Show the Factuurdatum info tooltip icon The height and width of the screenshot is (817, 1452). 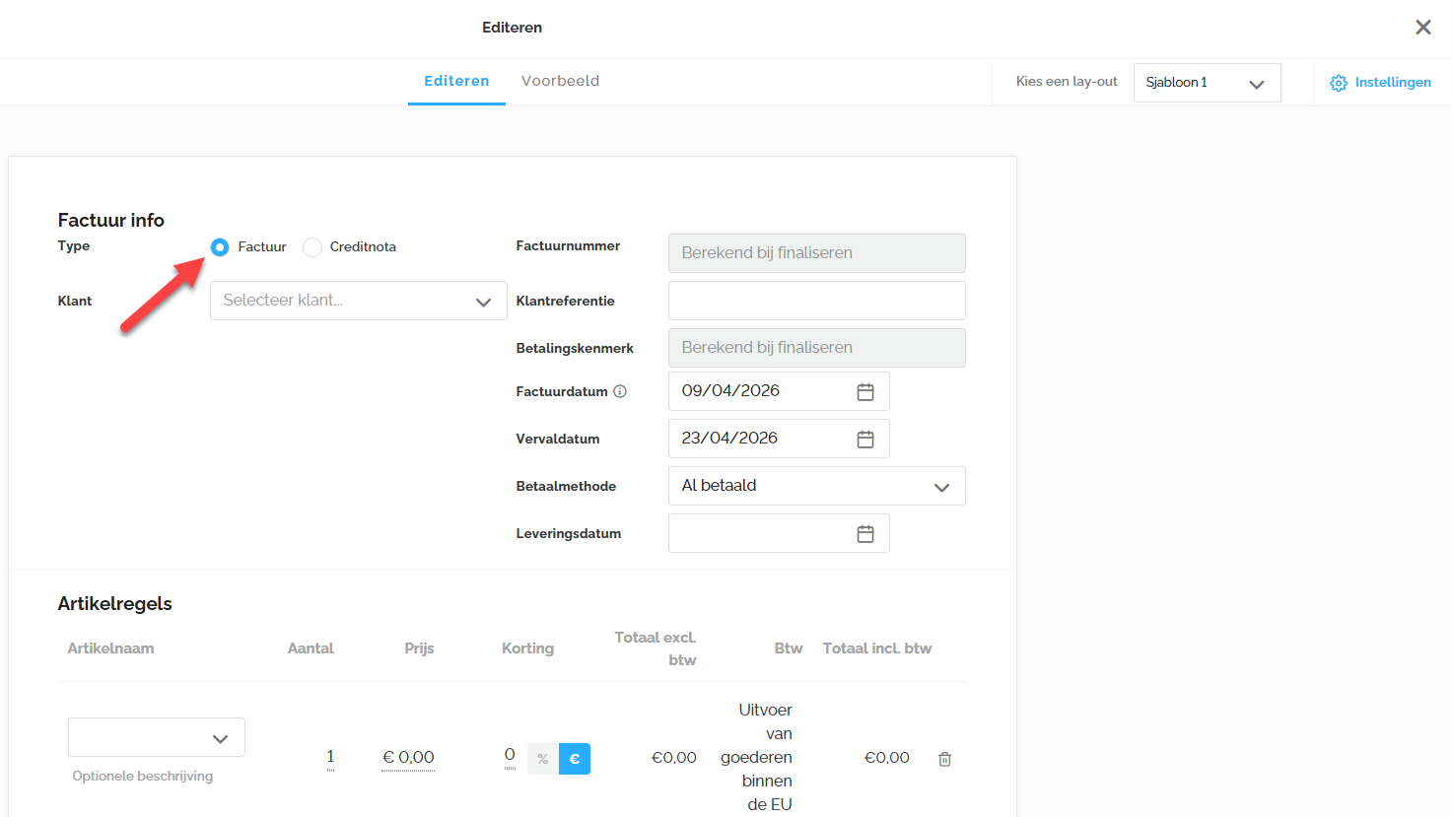click(620, 391)
